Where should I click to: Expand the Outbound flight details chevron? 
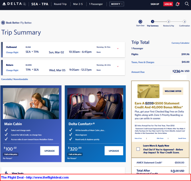click(118, 49)
